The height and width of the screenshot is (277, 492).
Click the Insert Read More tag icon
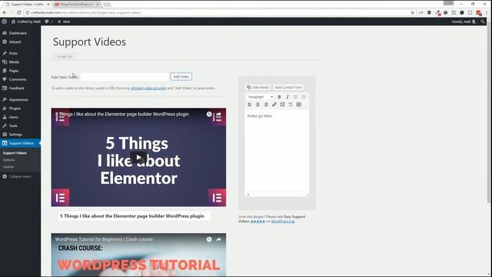[x=291, y=105]
